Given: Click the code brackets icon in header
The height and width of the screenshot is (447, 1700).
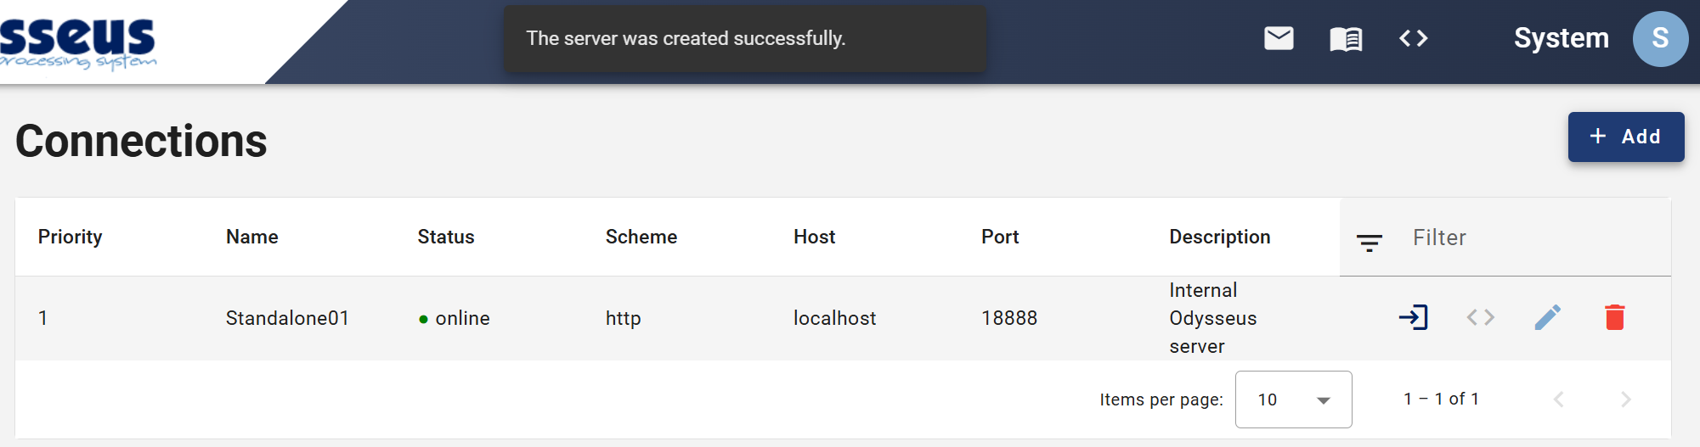Looking at the screenshot, I should coord(1414,38).
